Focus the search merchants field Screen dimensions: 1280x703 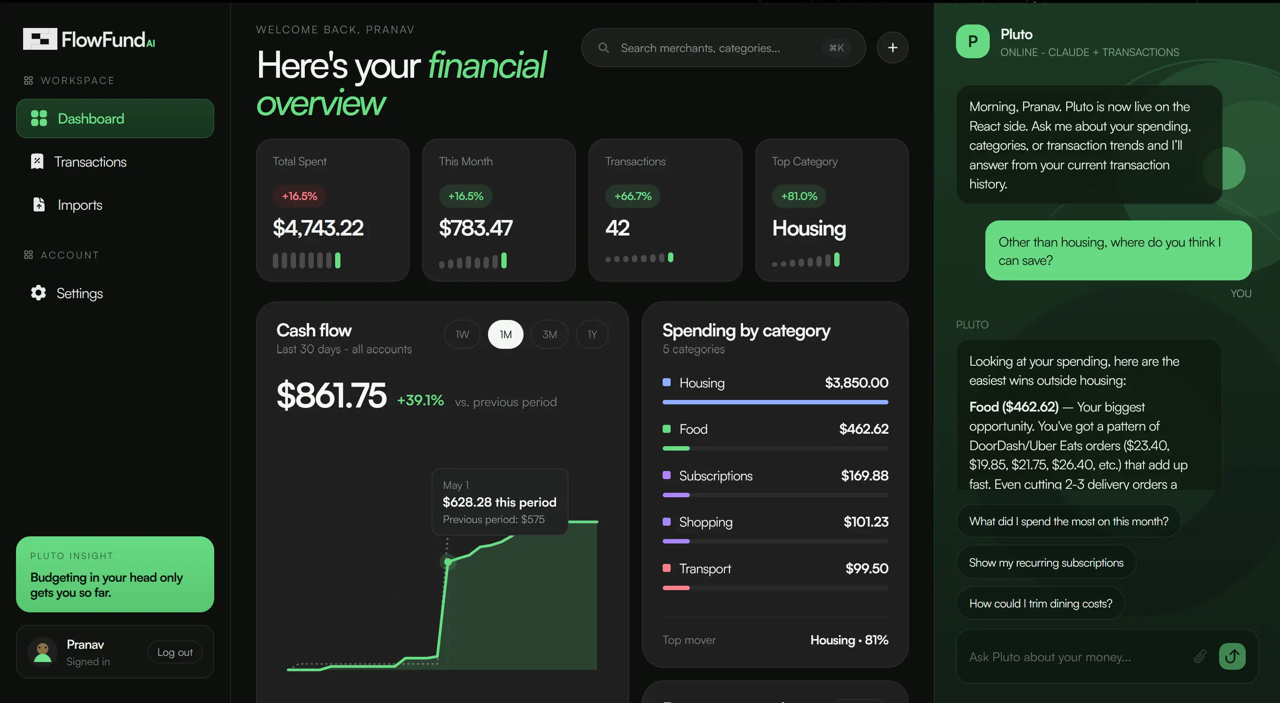tap(723, 48)
